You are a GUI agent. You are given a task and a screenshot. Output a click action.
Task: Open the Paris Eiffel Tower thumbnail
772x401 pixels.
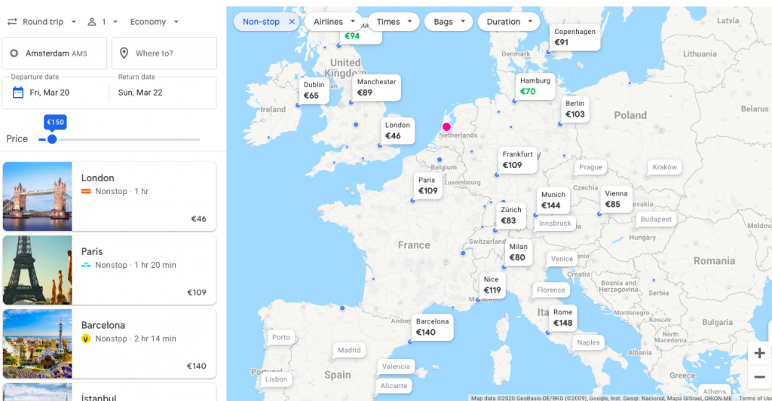(38, 270)
